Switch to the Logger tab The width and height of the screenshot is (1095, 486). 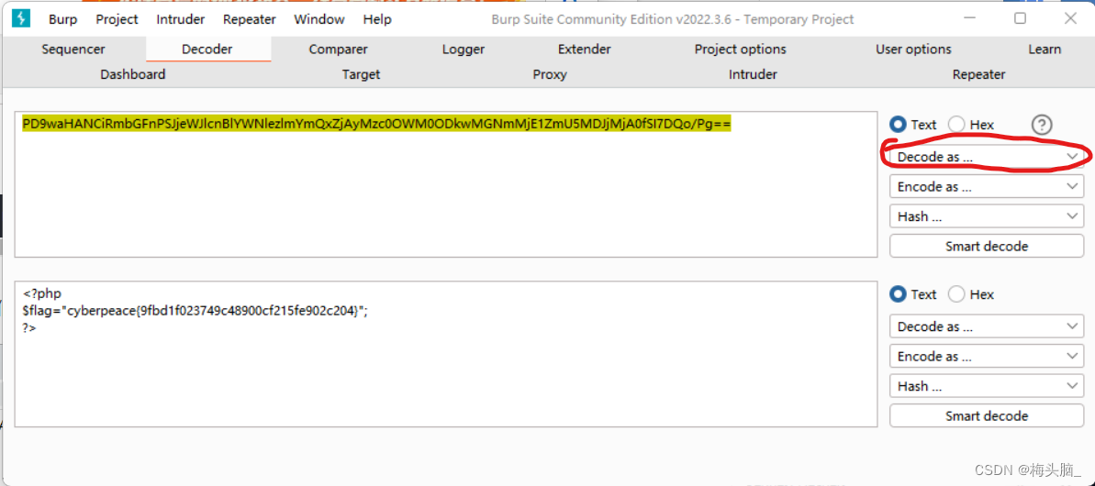click(463, 50)
